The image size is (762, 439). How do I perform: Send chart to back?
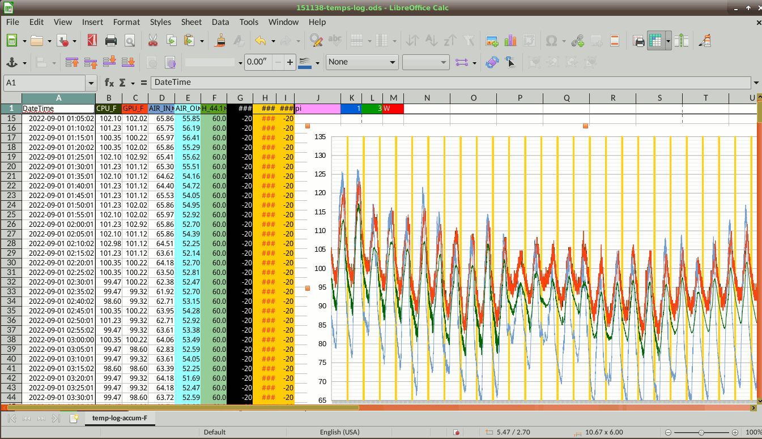tap(128, 62)
